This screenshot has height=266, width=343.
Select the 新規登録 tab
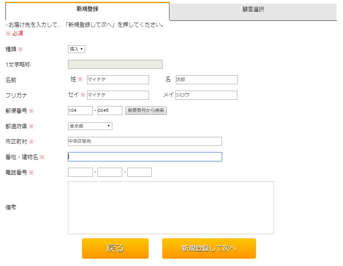tap(87, 10)
